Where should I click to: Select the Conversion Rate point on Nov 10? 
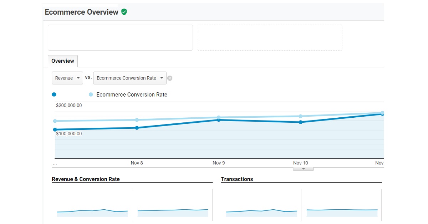point(301,116)
